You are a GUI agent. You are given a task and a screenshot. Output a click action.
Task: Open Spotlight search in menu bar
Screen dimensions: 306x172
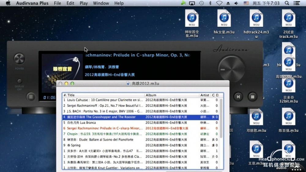287,3
